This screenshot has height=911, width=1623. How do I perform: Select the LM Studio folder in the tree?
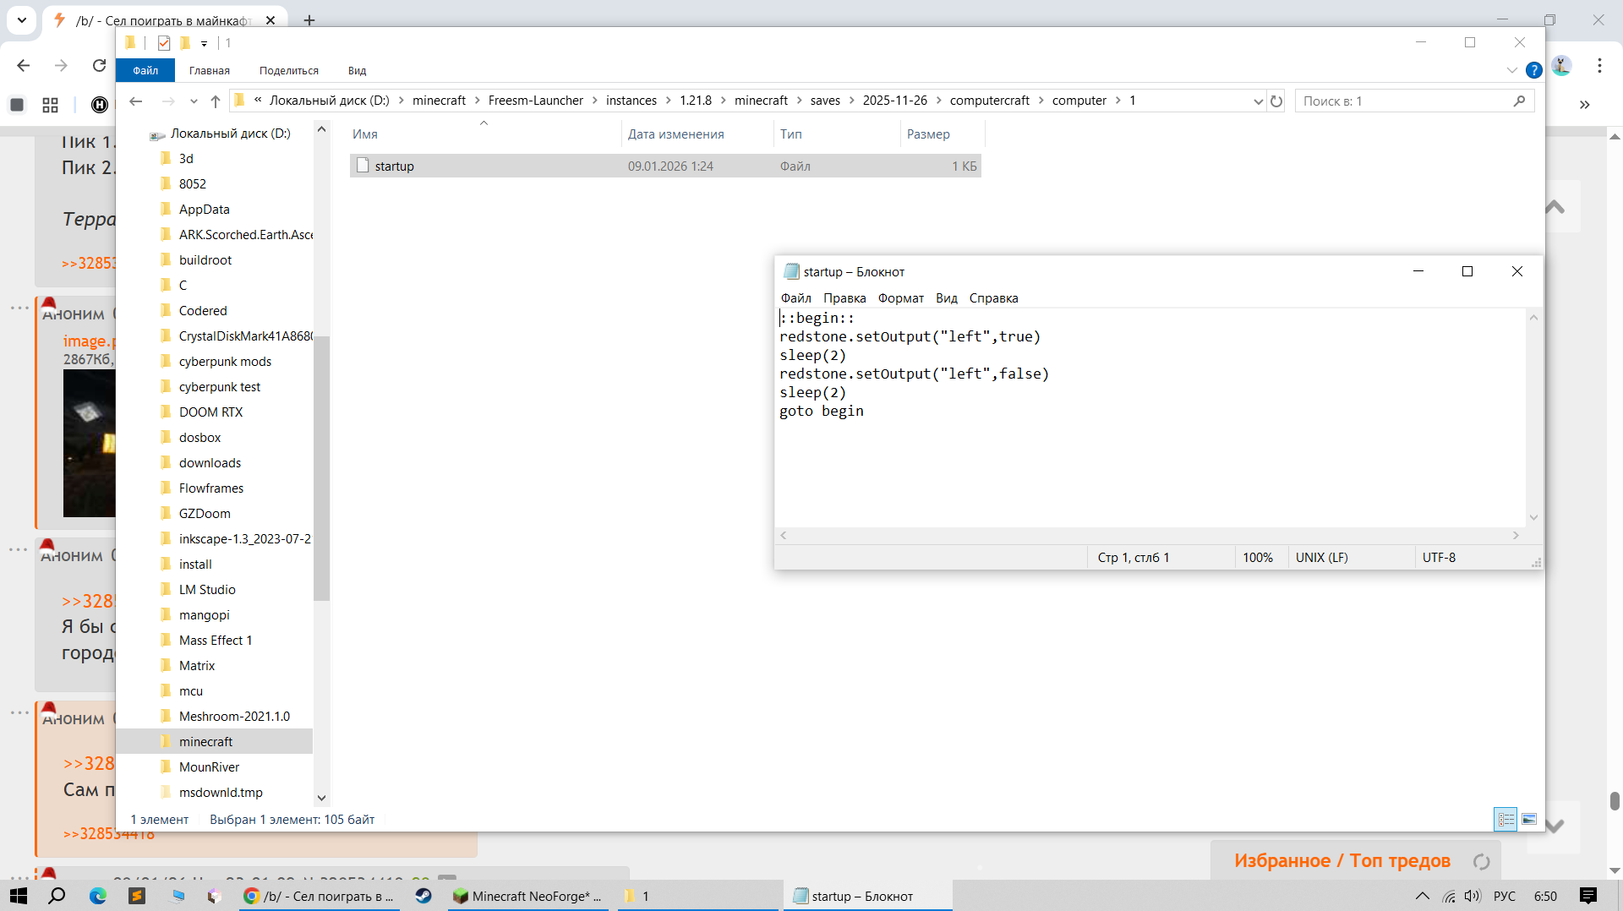click(x=207, y=590)
